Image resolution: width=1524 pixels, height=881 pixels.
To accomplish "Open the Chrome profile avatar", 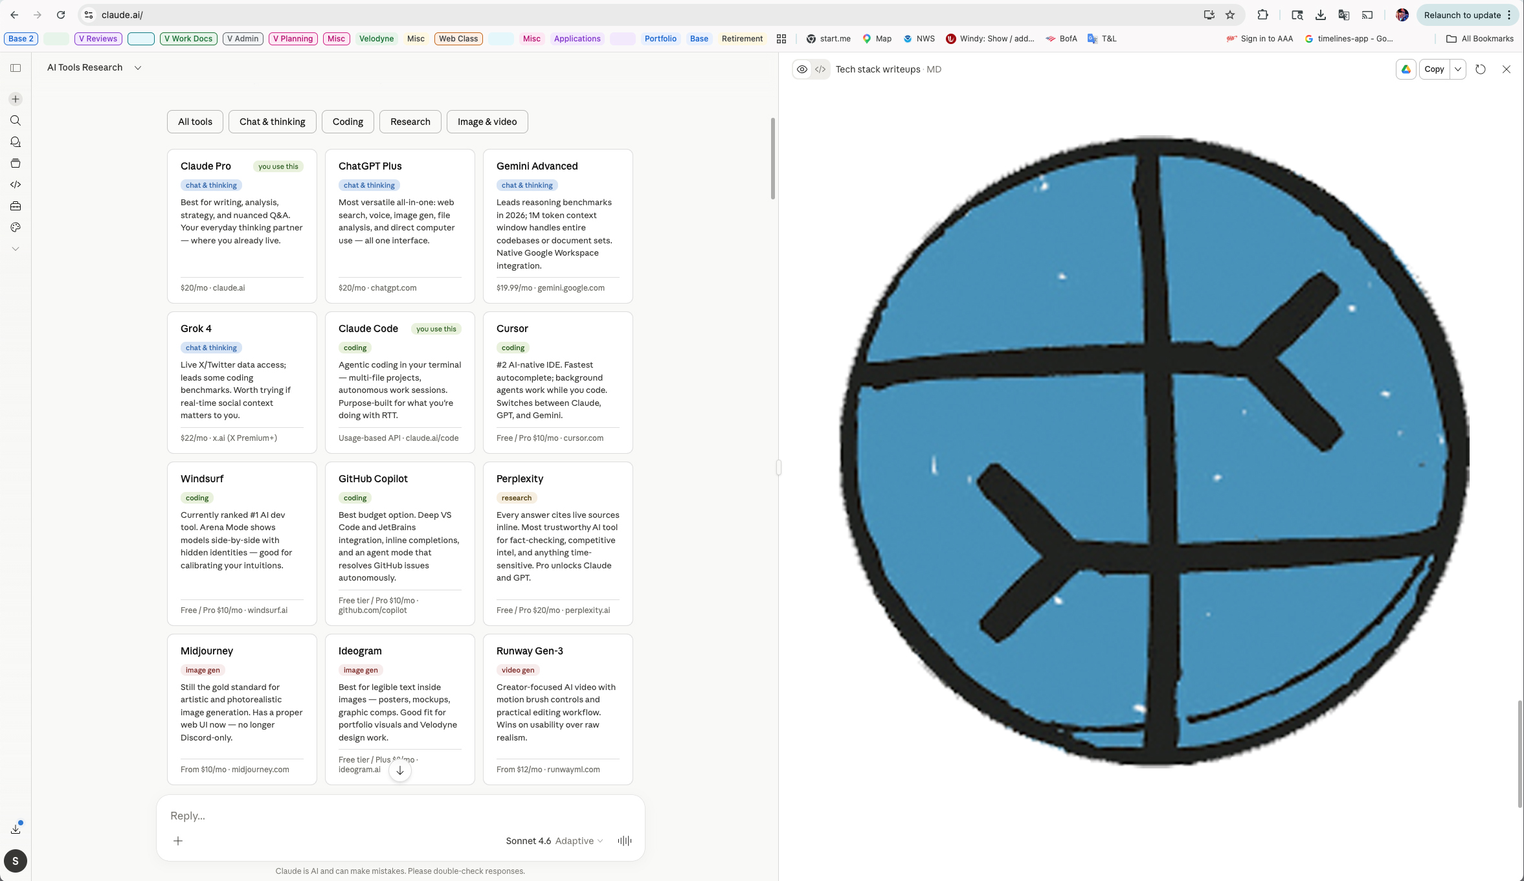I will [1402, 15].
